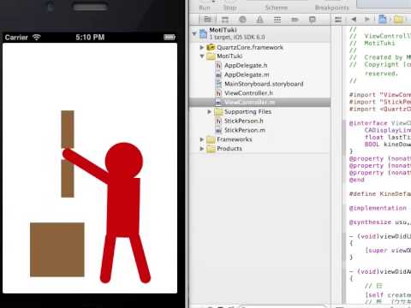
Task: Click the Breakpoints label in toolbar
Action: 332,8
